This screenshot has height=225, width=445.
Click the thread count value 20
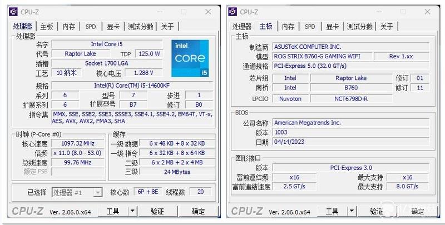201,192
